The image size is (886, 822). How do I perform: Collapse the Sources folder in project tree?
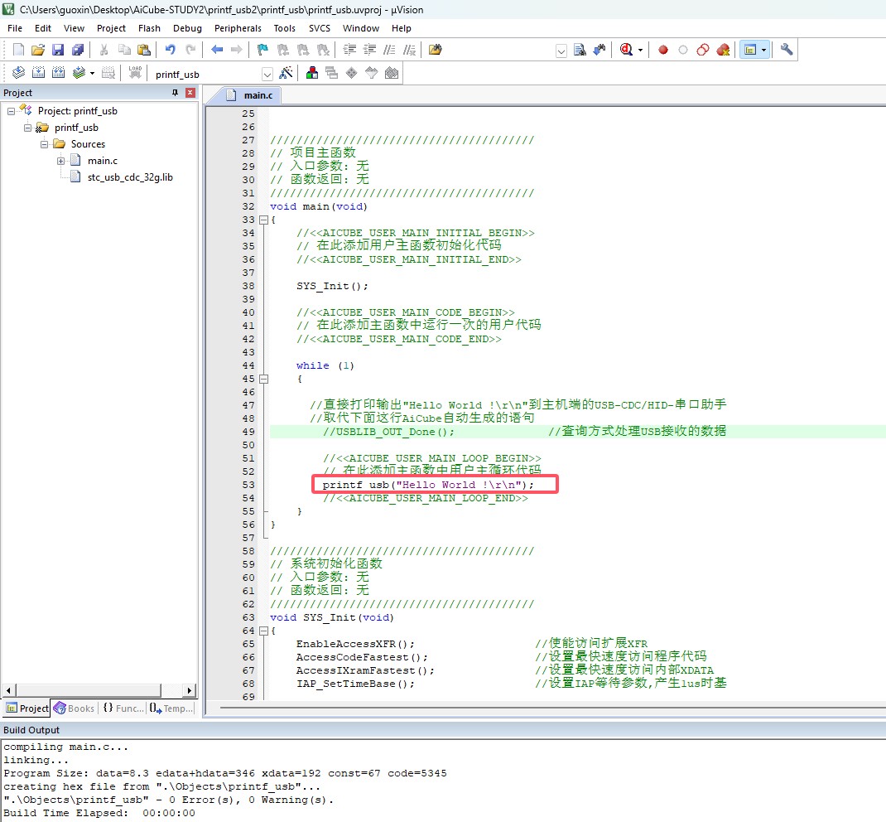pos(45,144)
